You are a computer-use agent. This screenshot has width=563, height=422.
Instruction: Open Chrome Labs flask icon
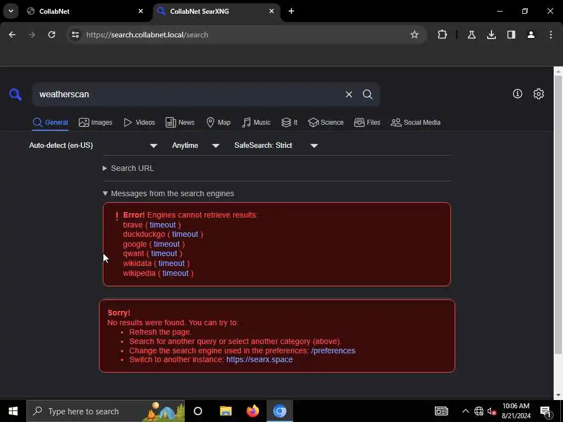pyautogui.click(x=471, y=35)
